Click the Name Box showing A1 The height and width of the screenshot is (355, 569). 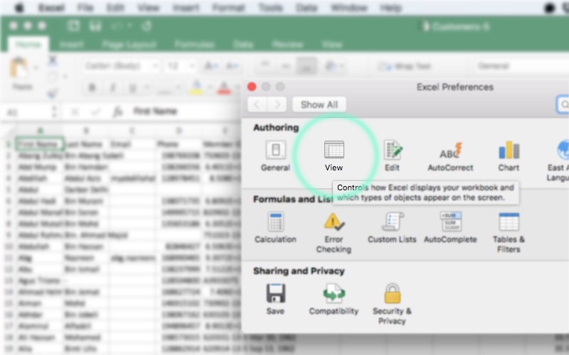(27, 112)
